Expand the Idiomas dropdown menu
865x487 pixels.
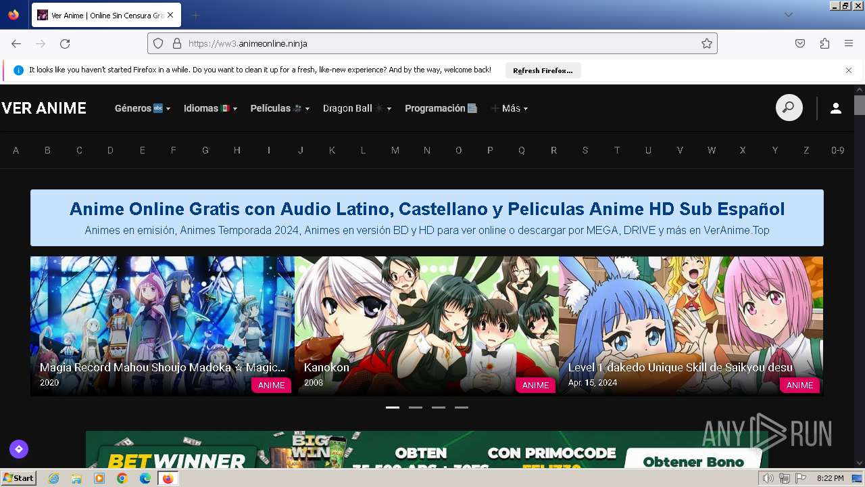click(x=211, y=108)
